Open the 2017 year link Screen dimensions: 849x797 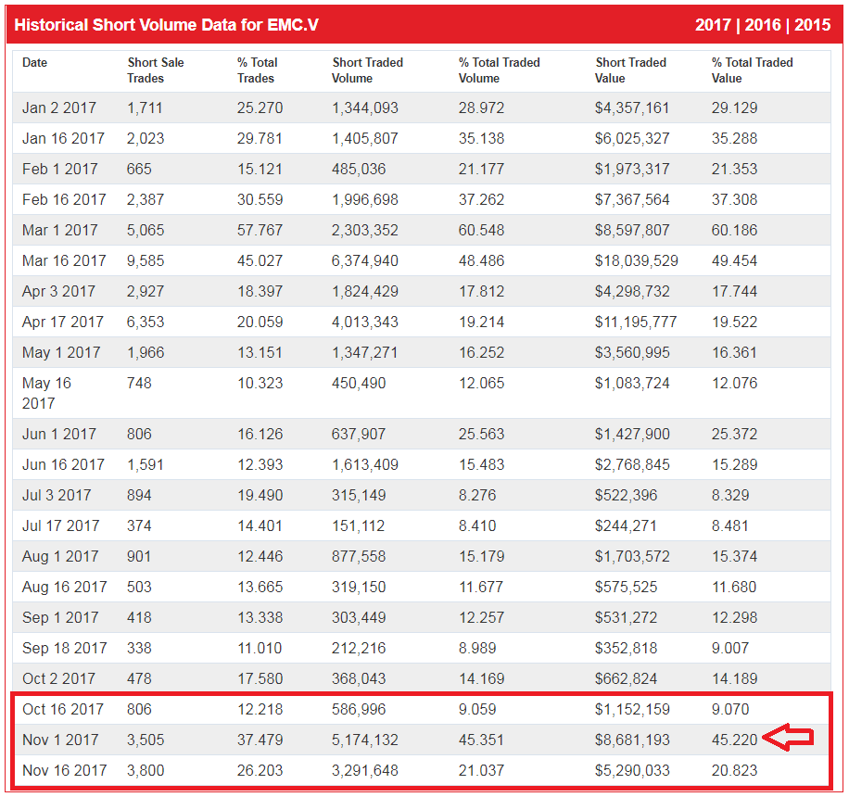tap(713, 25)
